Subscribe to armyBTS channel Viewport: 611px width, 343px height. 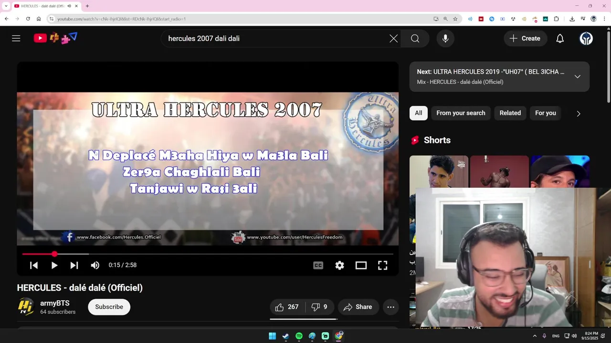[109, 307]
